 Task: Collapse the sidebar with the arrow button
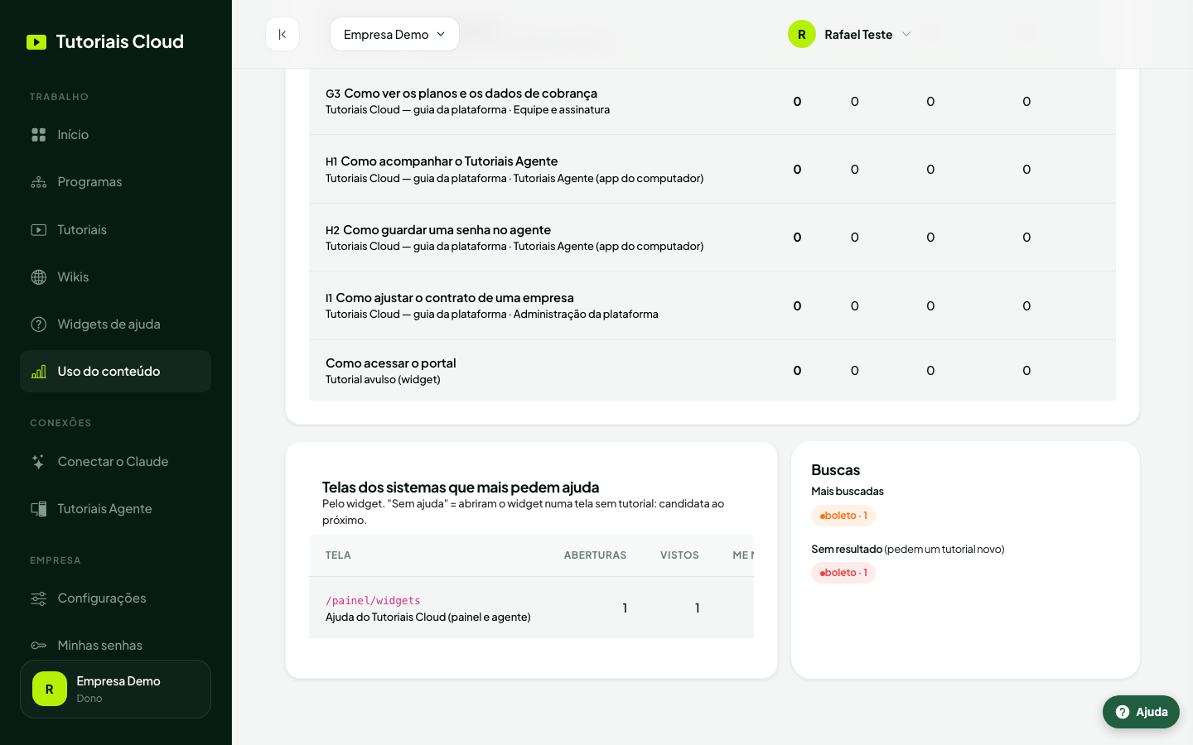(x=283, y=34)
